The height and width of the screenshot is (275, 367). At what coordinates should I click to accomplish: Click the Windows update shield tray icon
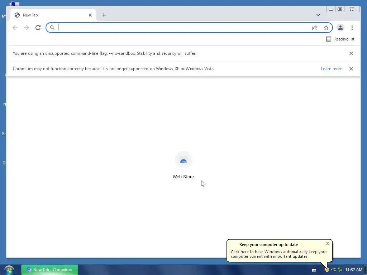327,270
